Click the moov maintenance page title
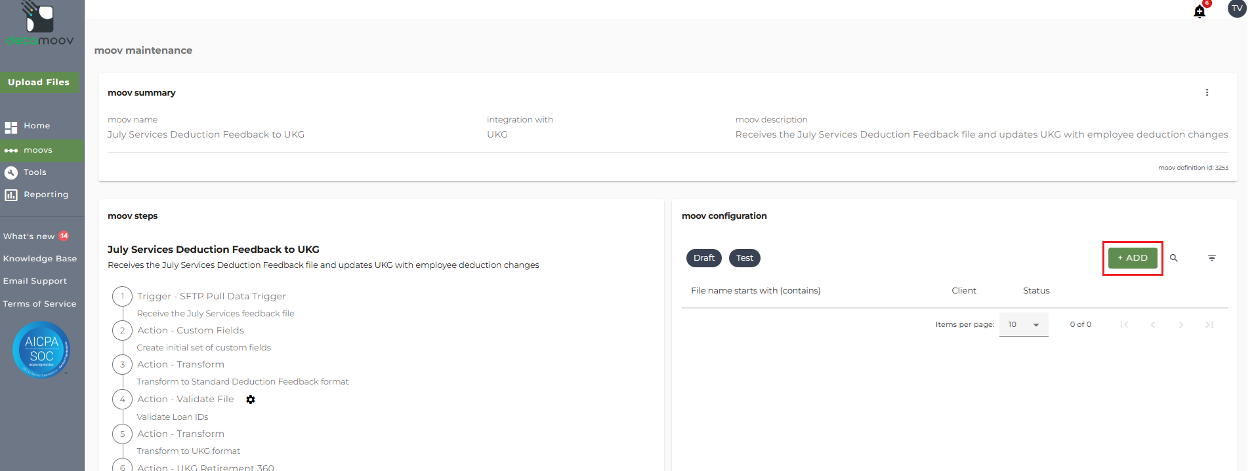The image size is (1252, 471). (143, 50)
